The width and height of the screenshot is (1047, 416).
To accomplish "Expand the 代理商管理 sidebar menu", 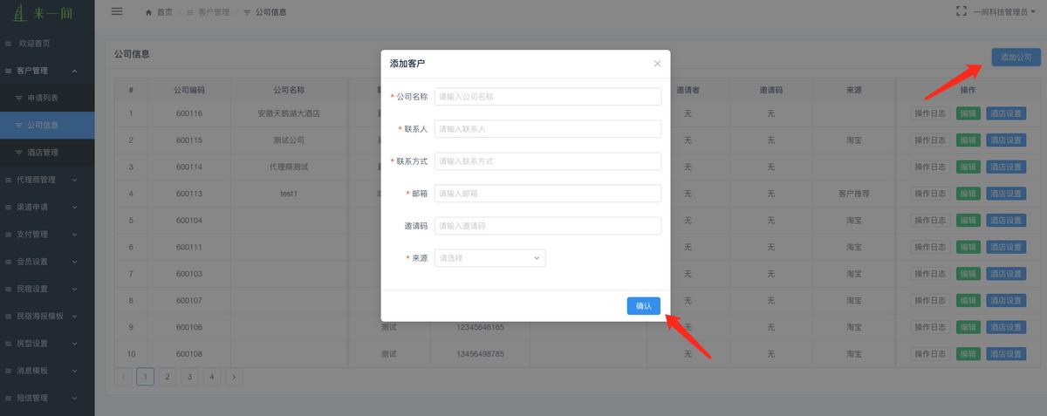I will (47, 180).
